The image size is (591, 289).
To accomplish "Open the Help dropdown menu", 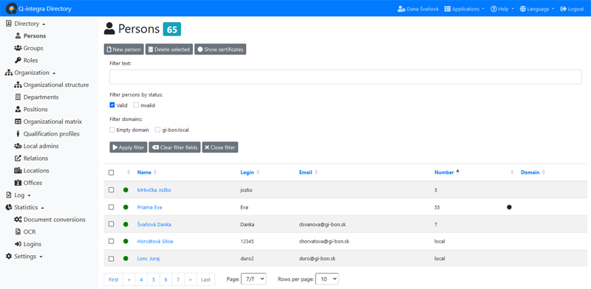I will click(x=502, y=9).
